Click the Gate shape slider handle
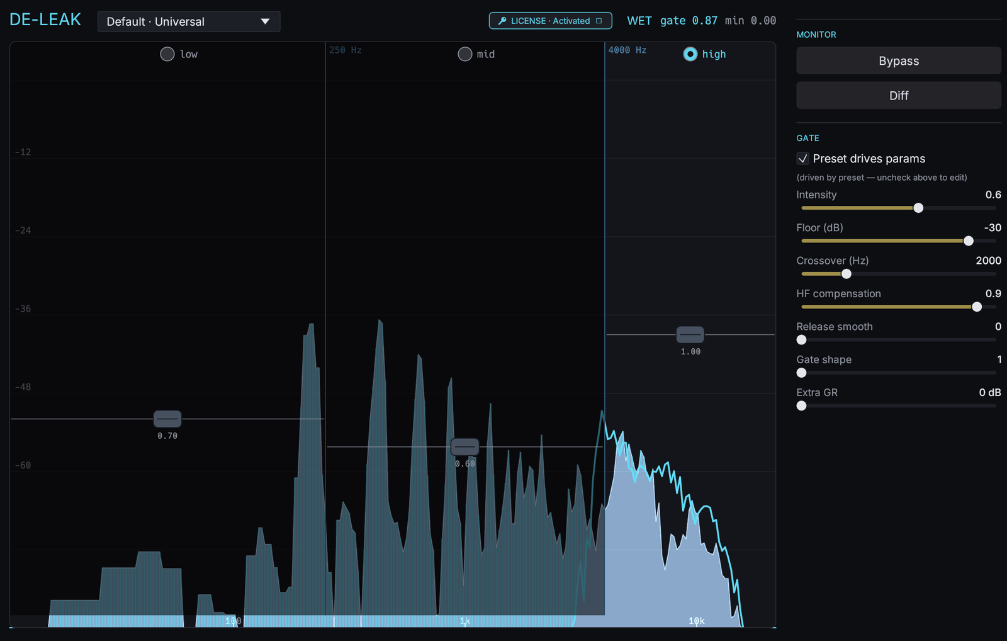Image resolution: width=1007 pixels, height=641 pixels. click(x=801, y=373)
